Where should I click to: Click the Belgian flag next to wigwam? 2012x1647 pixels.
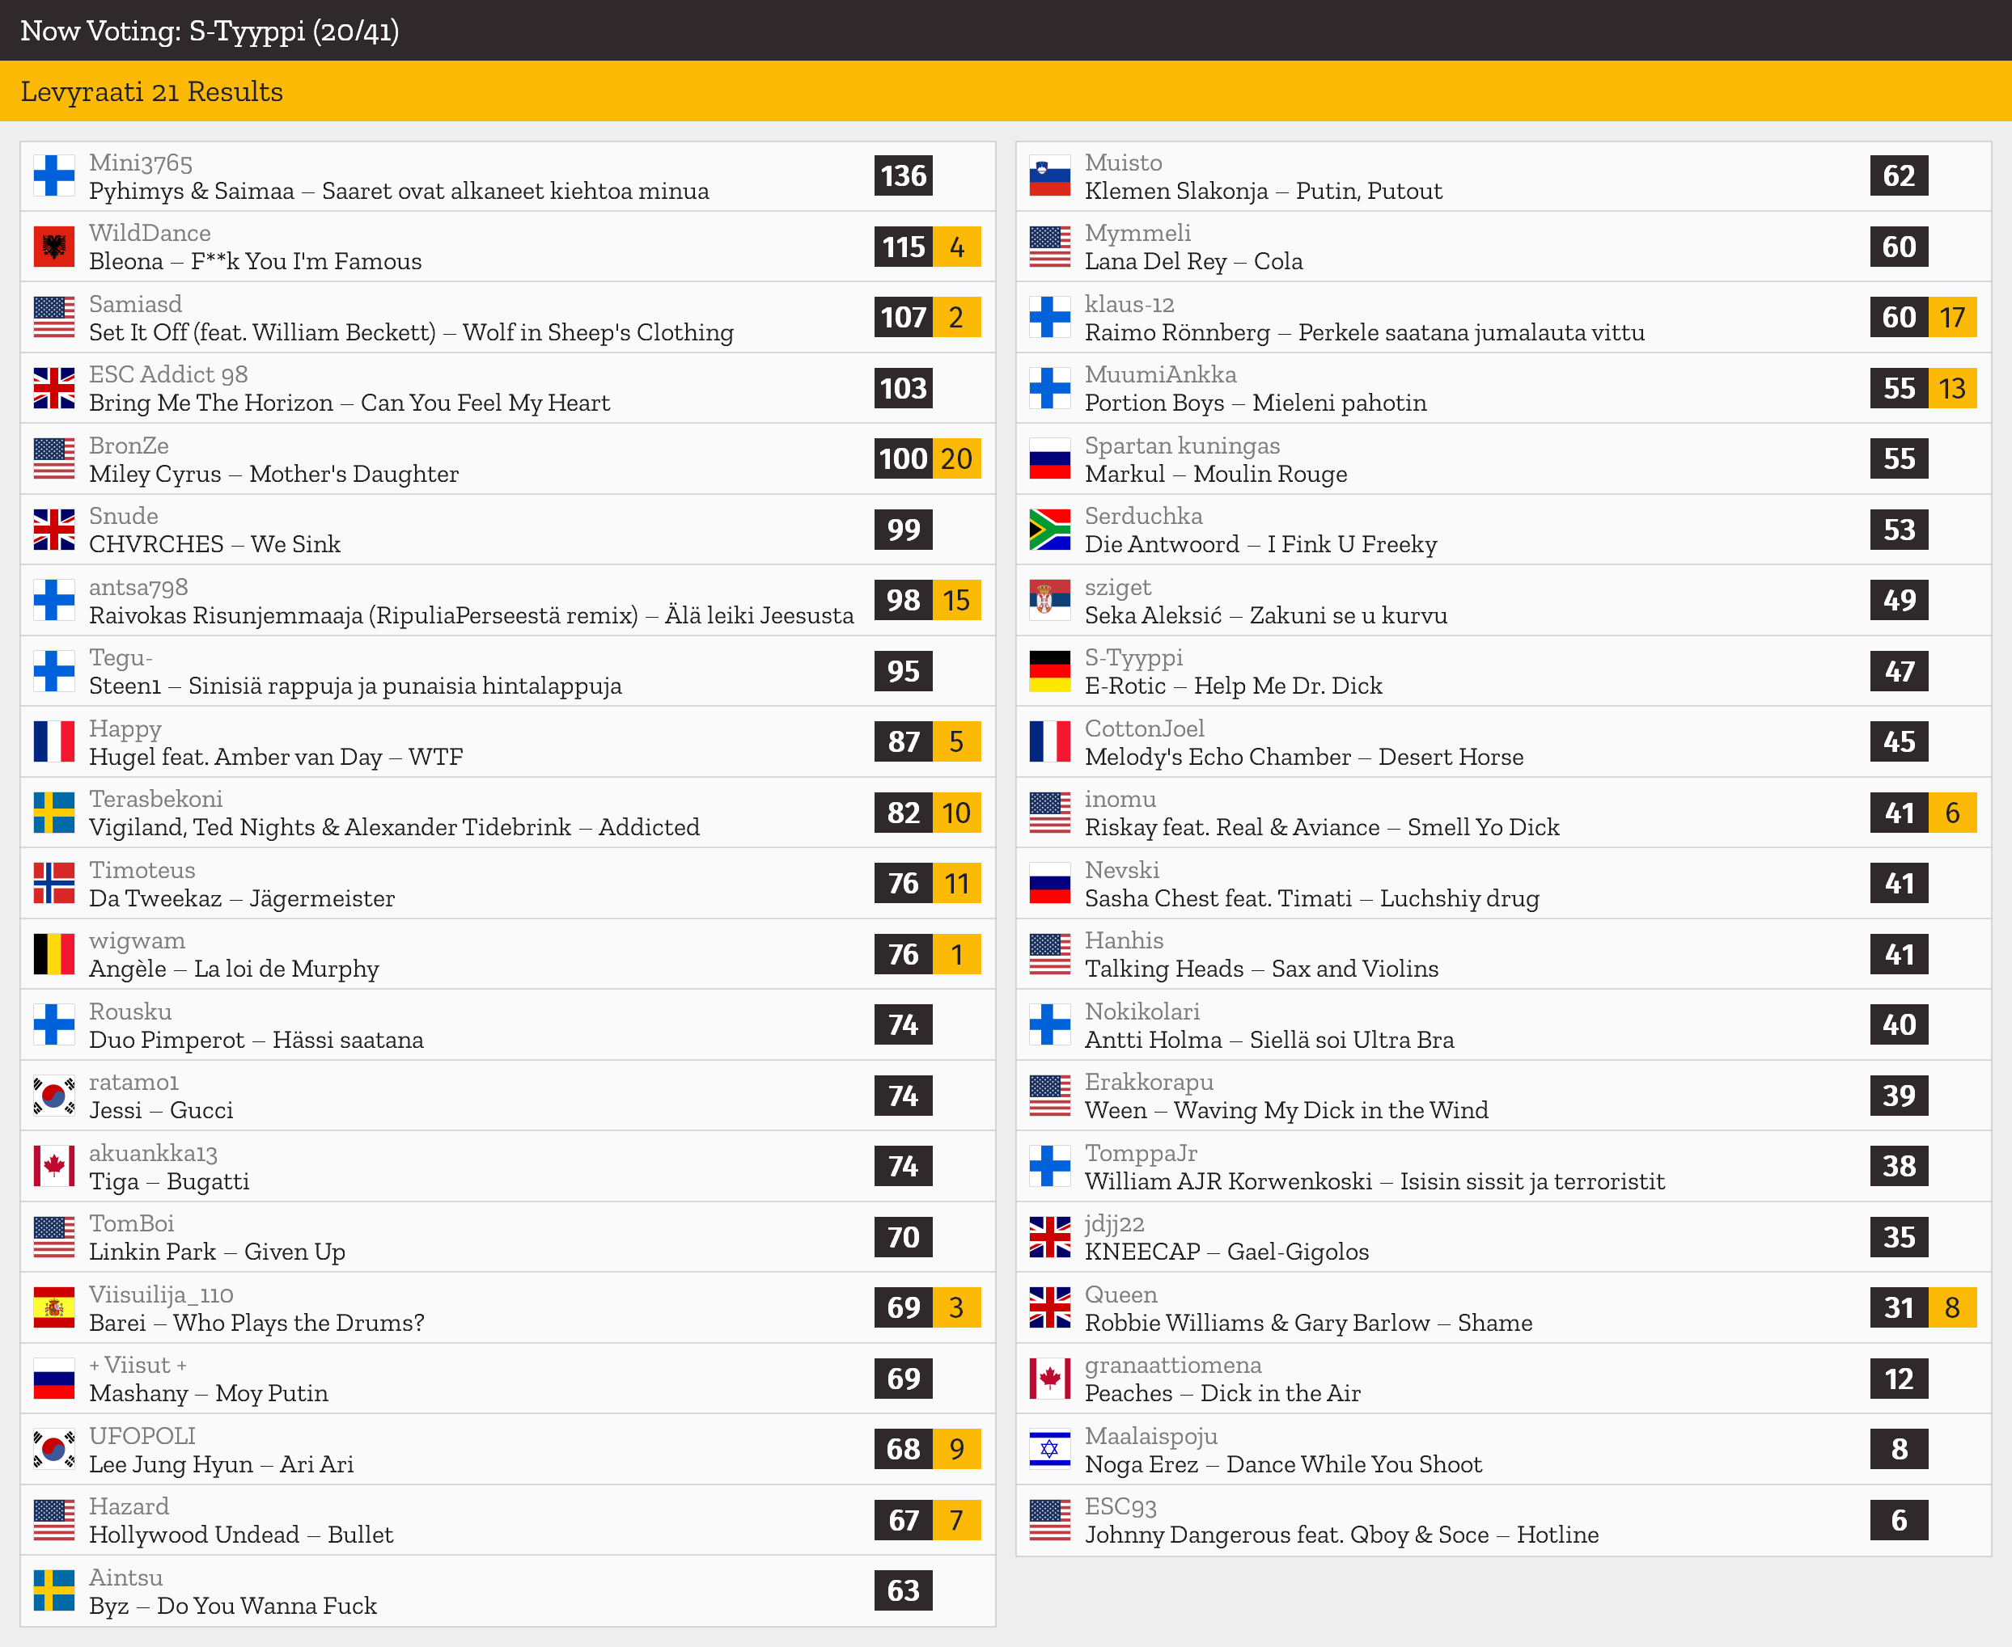tap(54, 954)
